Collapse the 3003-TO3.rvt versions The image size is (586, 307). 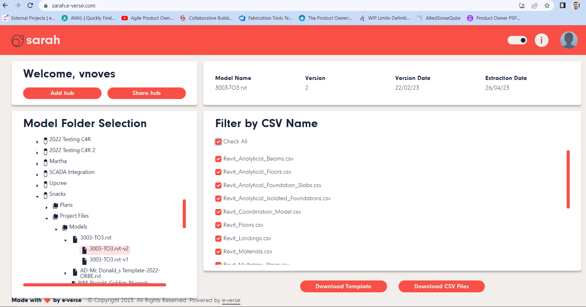(x=65, y=240)
